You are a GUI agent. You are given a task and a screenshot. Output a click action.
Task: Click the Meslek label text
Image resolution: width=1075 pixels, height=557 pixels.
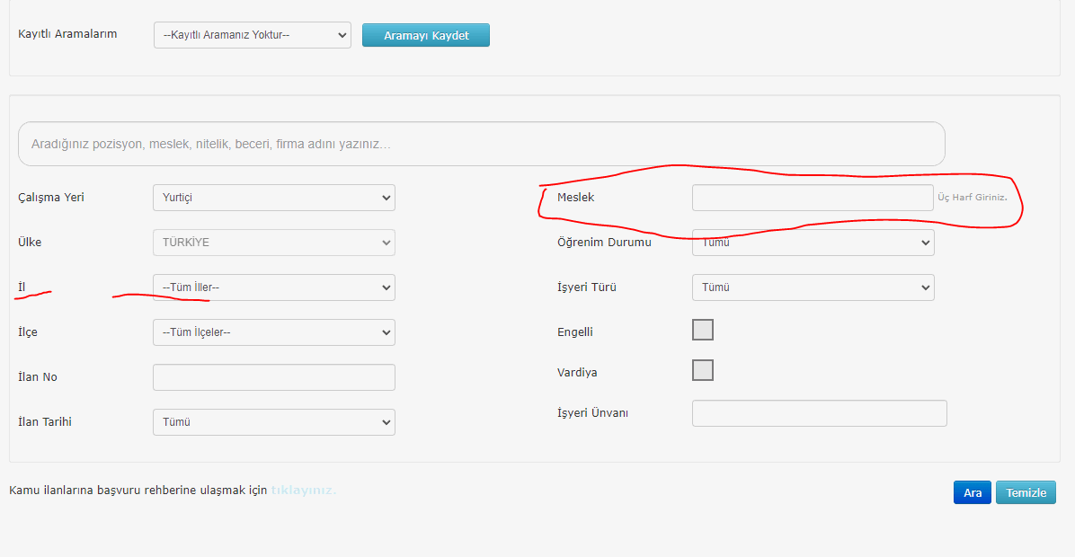(x=575, y=198)
